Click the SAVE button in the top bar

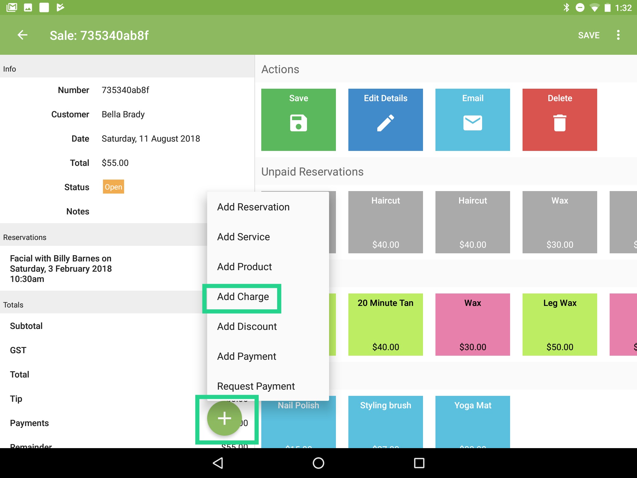[x=589, y=35]
